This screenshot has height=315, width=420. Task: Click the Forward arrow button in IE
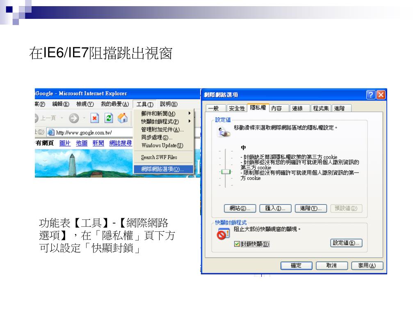[x=74, y=118]
